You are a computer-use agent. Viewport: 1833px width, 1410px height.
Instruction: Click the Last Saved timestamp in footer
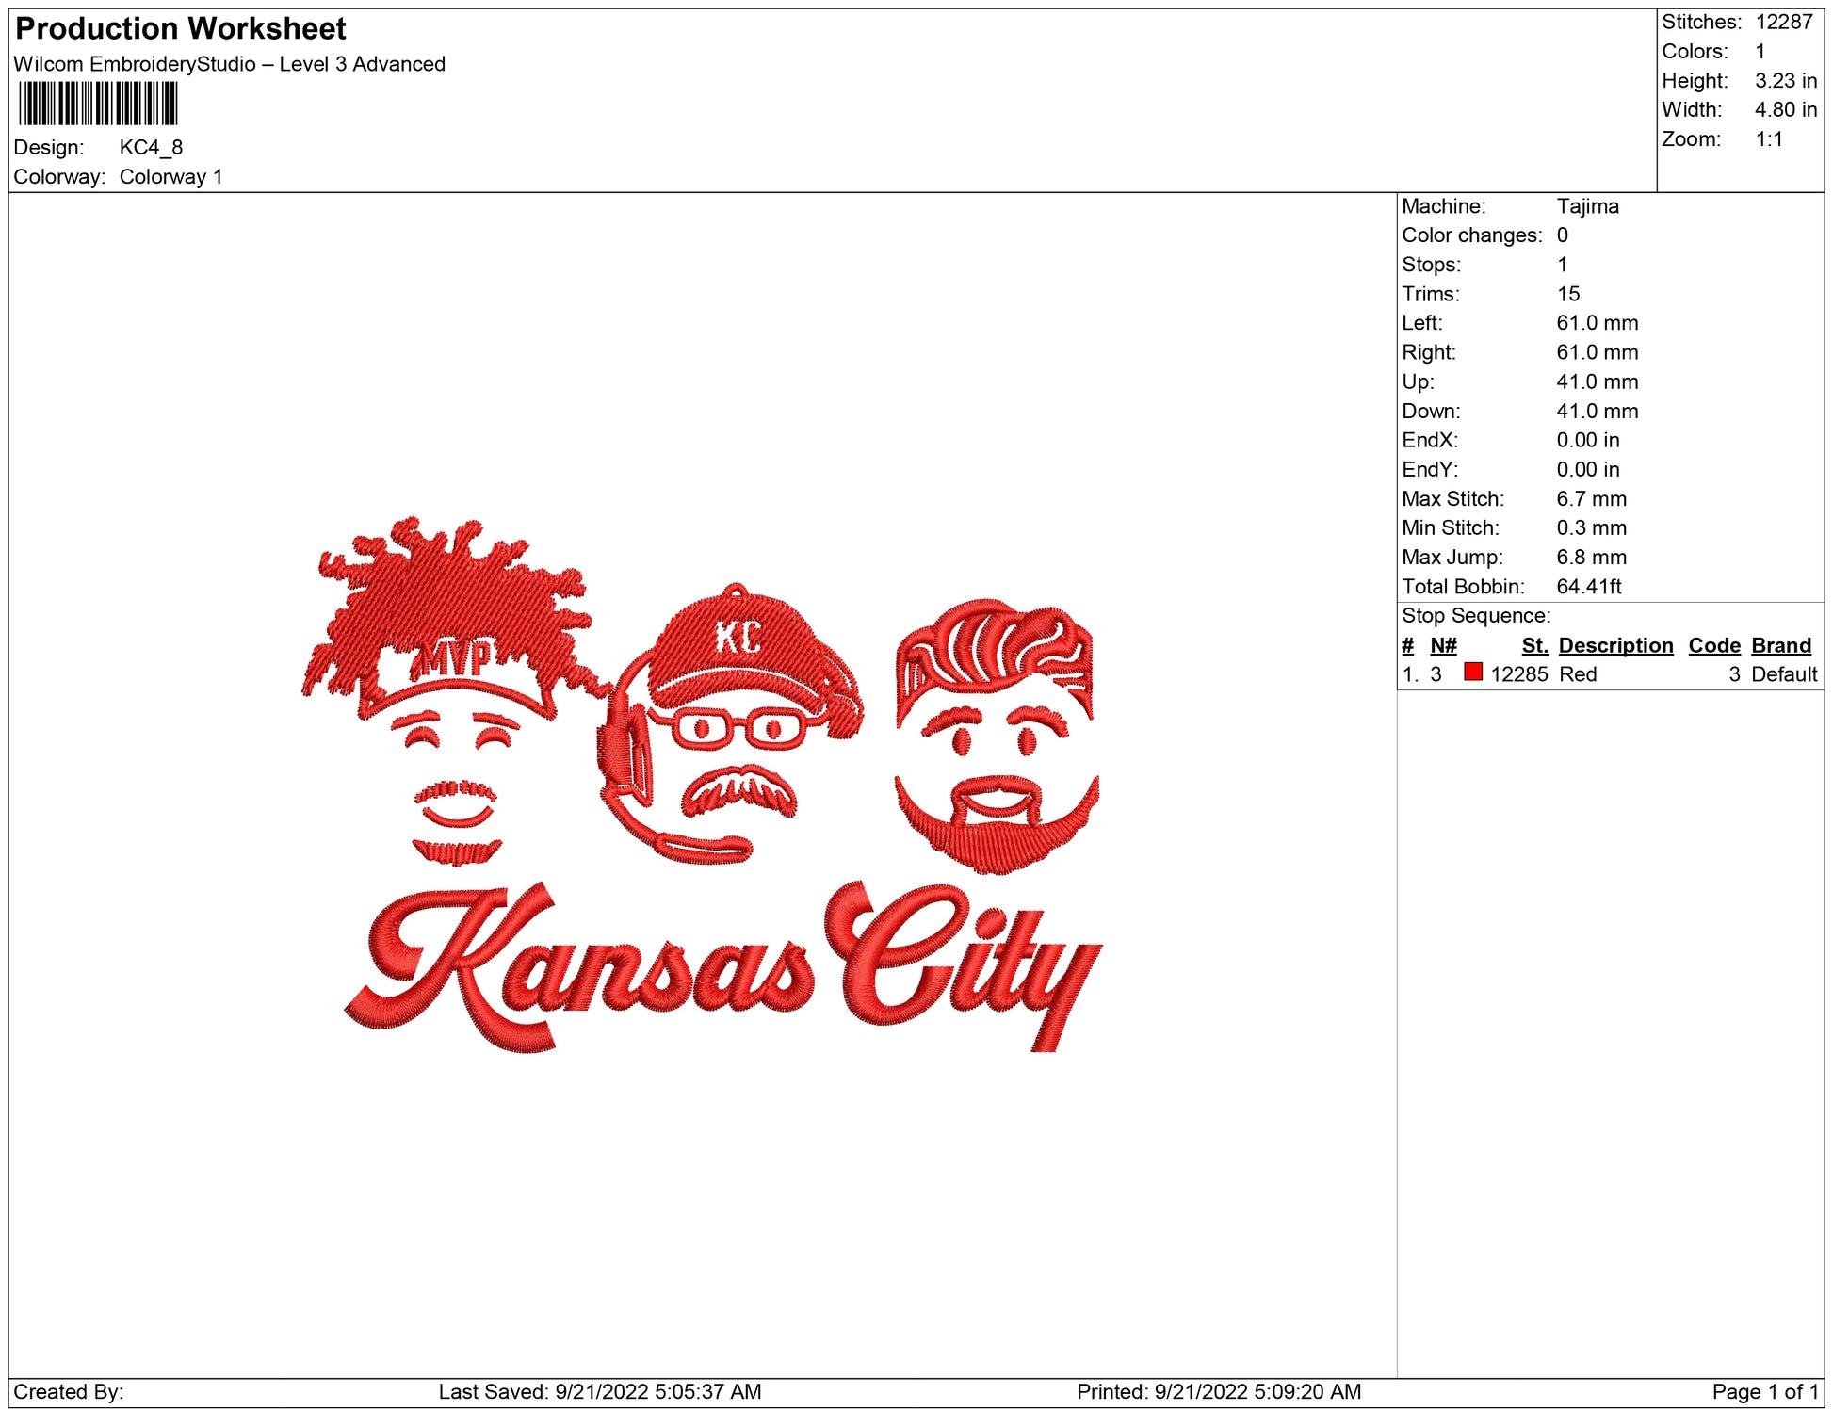pyautogui.click(x=600, y=1391)
